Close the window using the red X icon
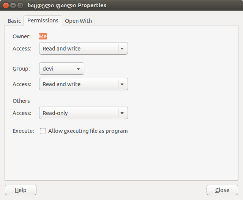The height and width of the screenshot is (200, 243). click(6, 6)
